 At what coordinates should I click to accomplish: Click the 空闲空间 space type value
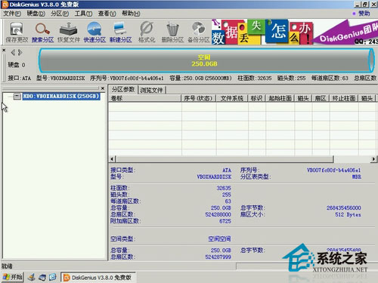coord(219,238)
